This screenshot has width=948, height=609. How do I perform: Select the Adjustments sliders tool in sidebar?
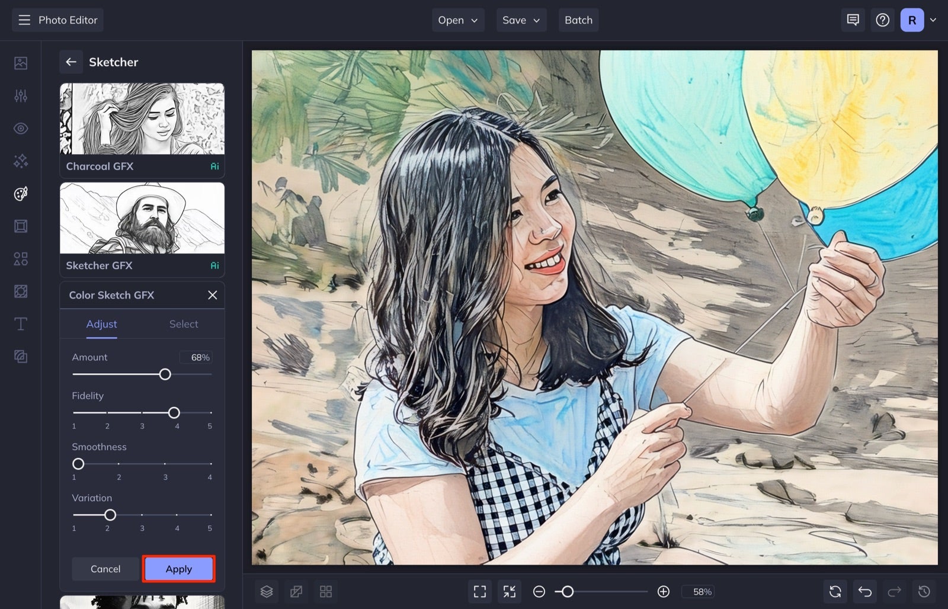tap(21, 95)
